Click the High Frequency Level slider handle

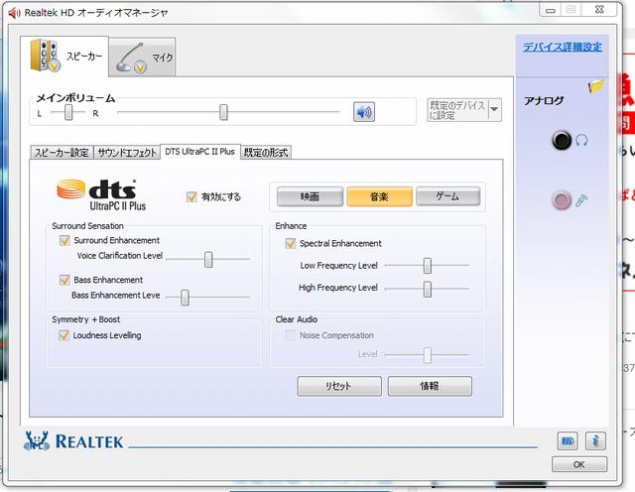(x=428, y=289)
